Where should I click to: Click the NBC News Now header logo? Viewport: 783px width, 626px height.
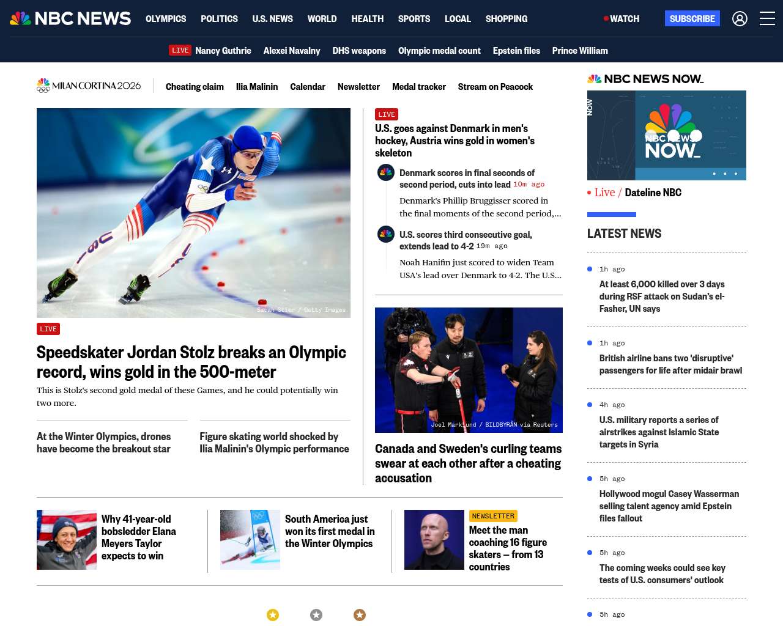click(645, 79)
